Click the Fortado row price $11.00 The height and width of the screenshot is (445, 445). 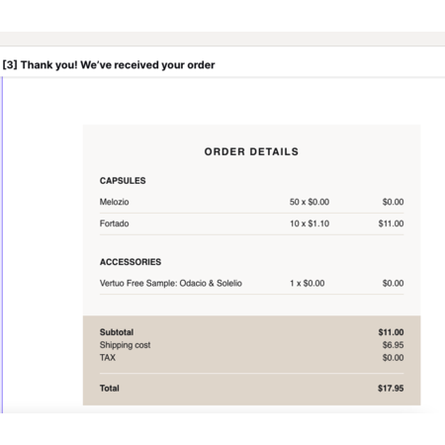(x=391, y=223)
